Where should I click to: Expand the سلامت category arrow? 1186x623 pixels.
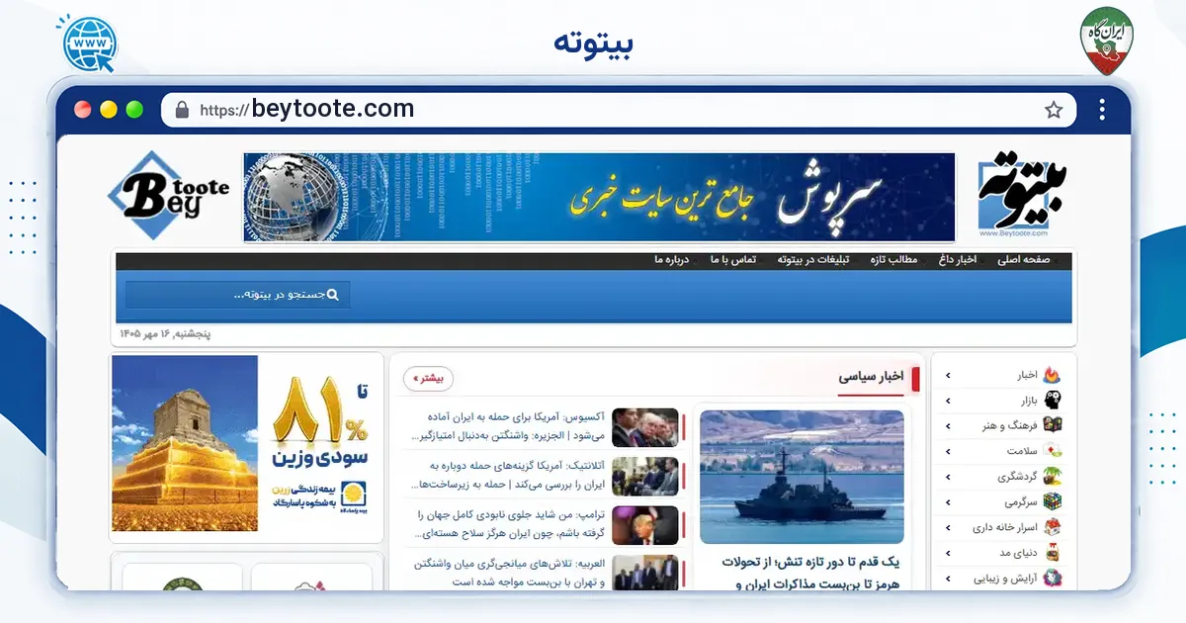tap(948, 452)
